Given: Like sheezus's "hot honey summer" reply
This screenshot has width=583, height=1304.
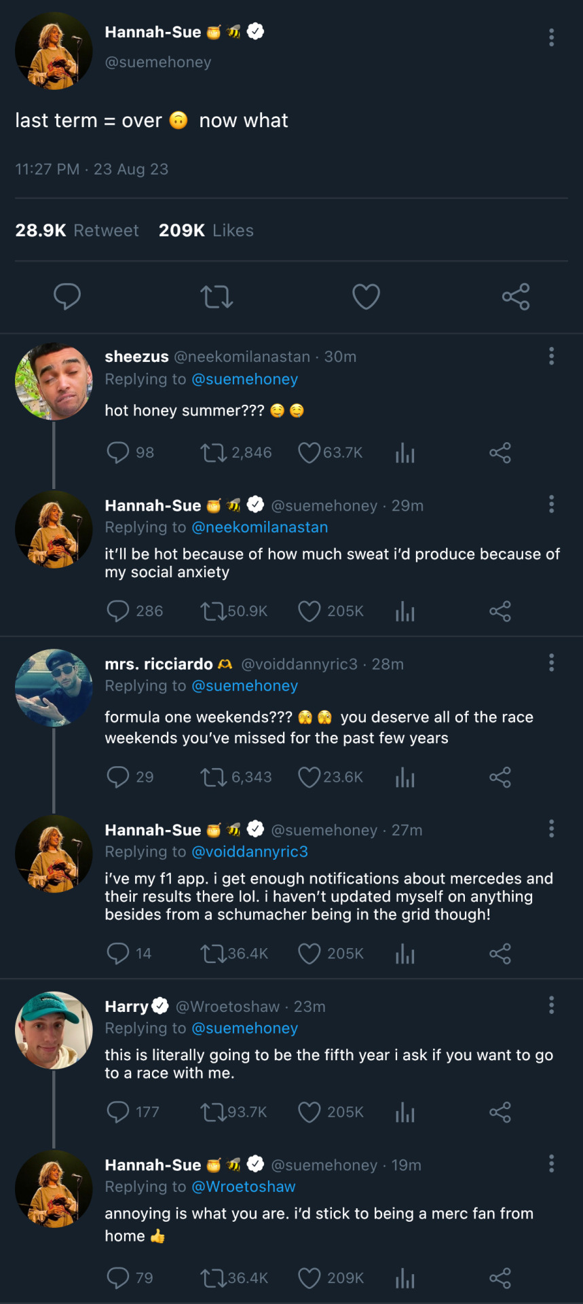Looking at the screenshot, I should (x=309, y=453).
